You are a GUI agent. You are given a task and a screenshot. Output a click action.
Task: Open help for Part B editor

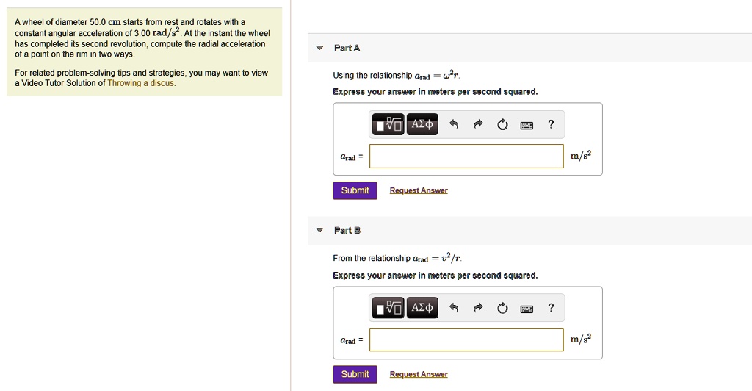[551, 309]
